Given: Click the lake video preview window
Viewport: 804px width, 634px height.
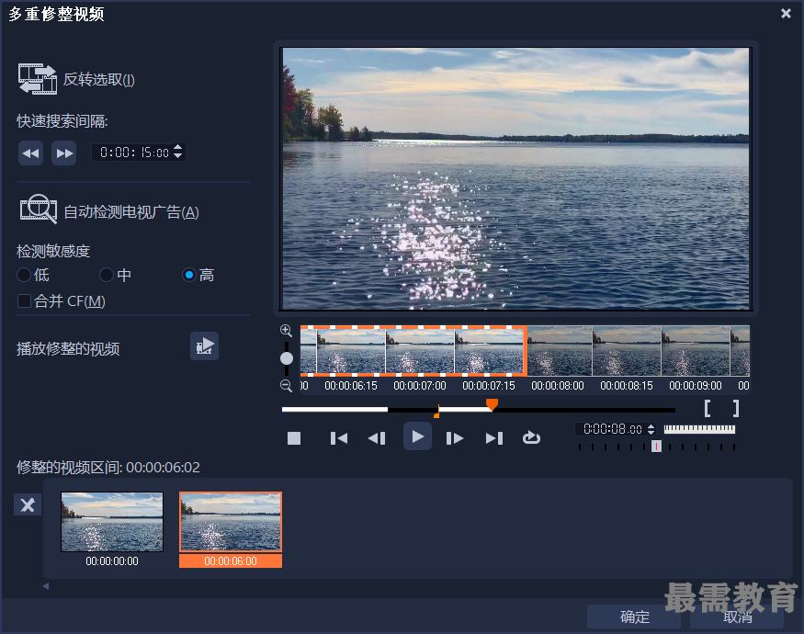Looking at the screenshot, I should point(515,178).
